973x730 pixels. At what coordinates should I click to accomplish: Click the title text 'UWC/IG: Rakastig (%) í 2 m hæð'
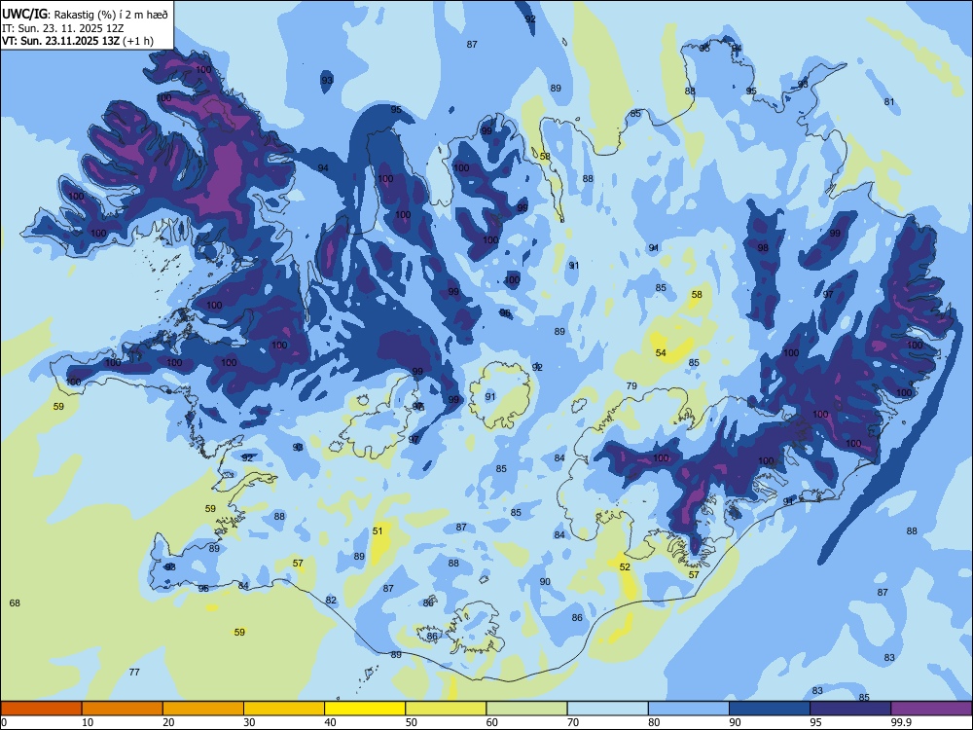85,15
